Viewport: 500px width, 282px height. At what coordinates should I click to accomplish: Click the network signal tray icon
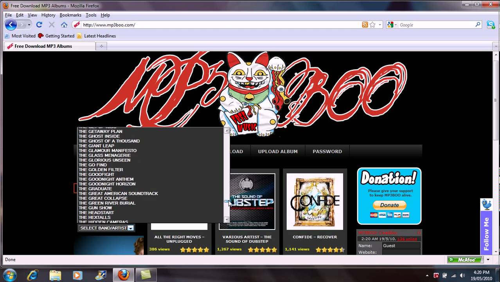(453, 275)
